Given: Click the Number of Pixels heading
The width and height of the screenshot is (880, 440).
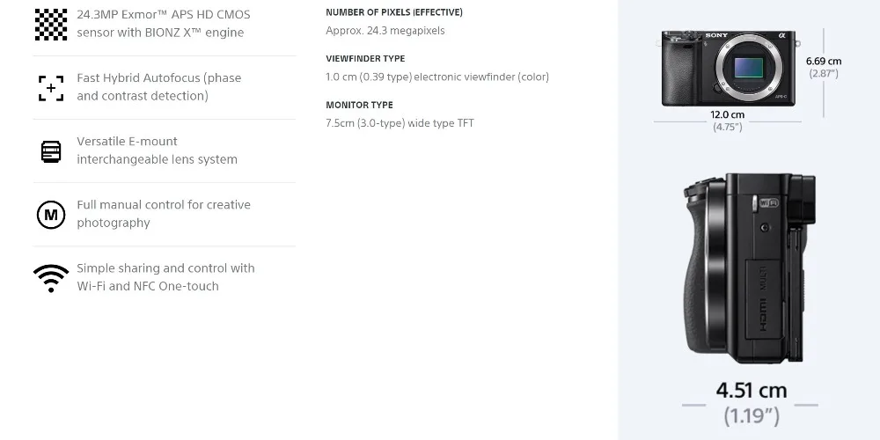Looking at the screenshot, I should 394,12.
